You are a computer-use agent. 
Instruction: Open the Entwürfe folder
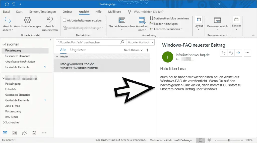(11, 89)
